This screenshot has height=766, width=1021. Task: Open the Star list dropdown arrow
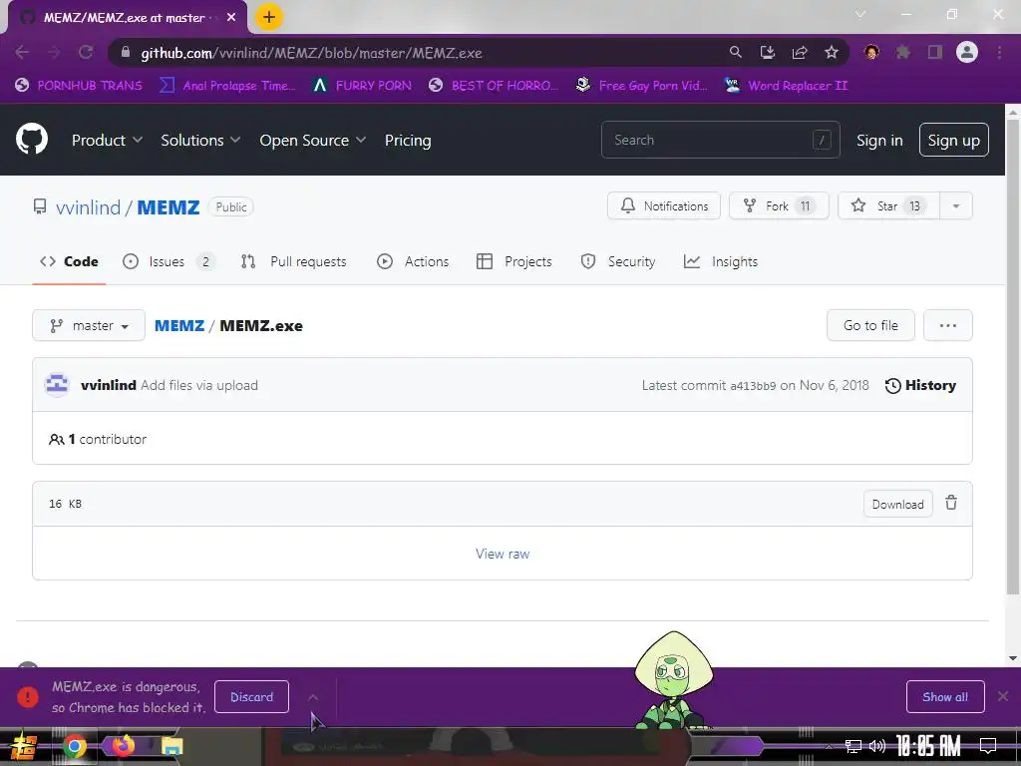(956, 205)
